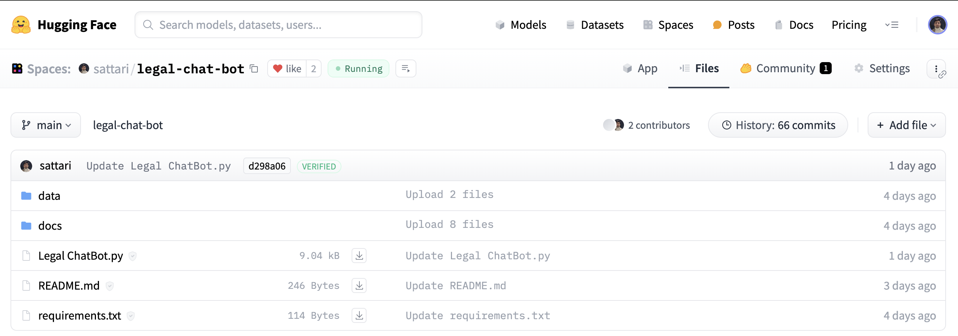Click the legal-chat-bot breadcrumb path
Screen dimensions: 958x336
pyautogui.click(x=128, y=125)
